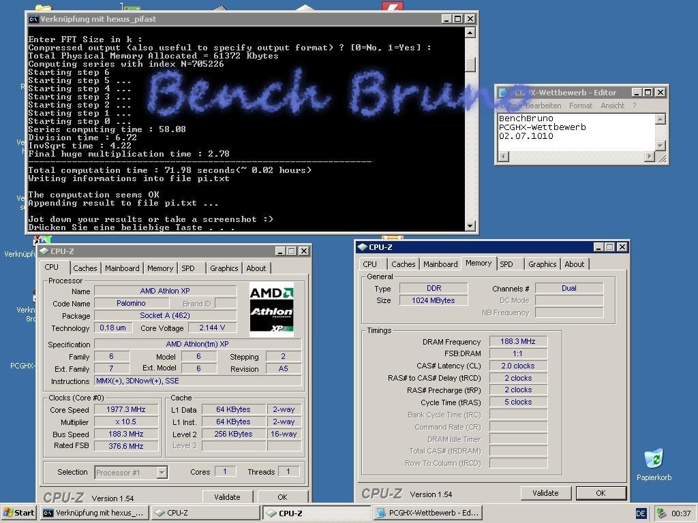Open PCGHX-Wettbewerb editor from taskbar
Image resolution: width=698 pixels, height=523 pixels.
coord(428,513)
